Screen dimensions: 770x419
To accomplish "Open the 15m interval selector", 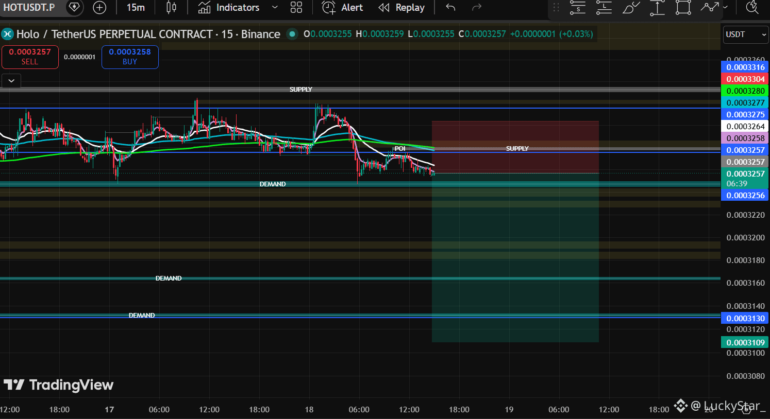I will 136,7.
